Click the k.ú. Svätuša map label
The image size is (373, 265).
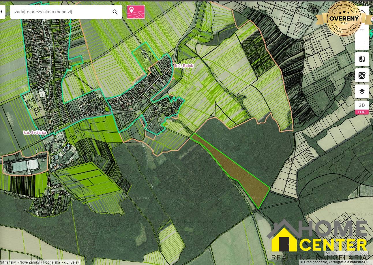(x=35, y=133)
